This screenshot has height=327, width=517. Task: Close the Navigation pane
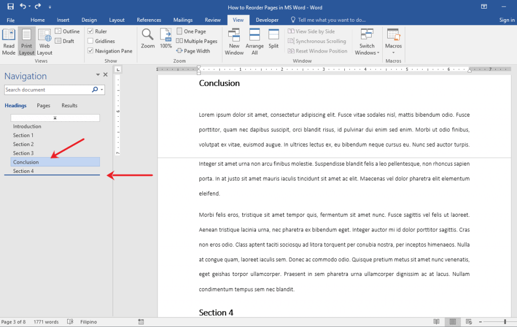coord(106,75)
